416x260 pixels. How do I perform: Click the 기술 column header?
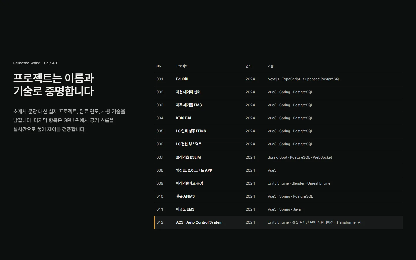click(270, 66)
